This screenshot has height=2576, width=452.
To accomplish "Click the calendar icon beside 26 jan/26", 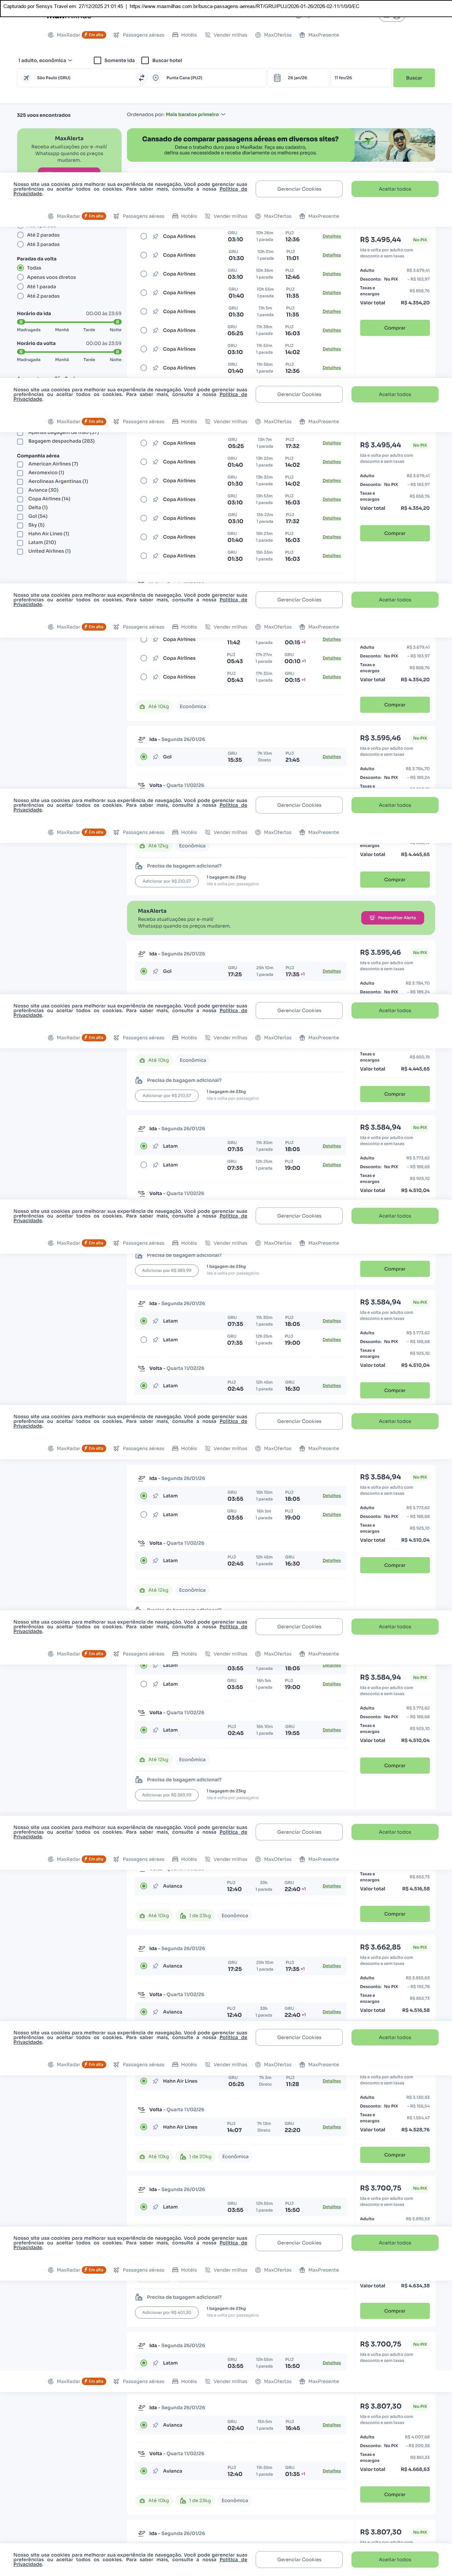I will [x=276, y=77].
